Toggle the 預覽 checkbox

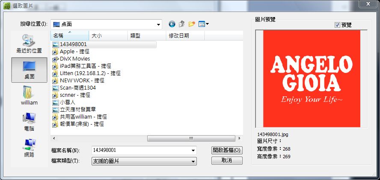pyautogui.click(x=337, y=25)
